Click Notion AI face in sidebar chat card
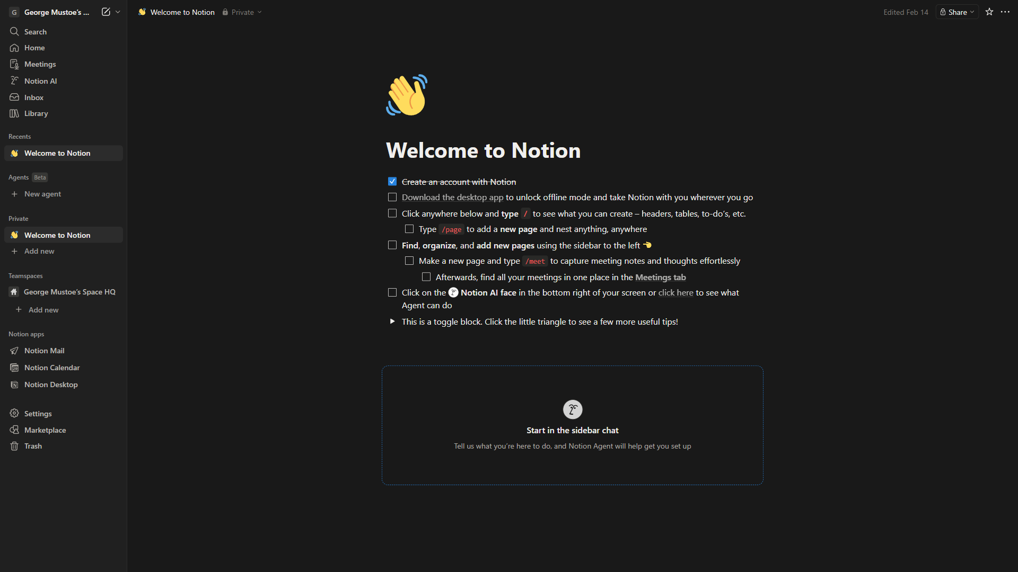This screenshot has height=572, width=1018. click(573, 409)
